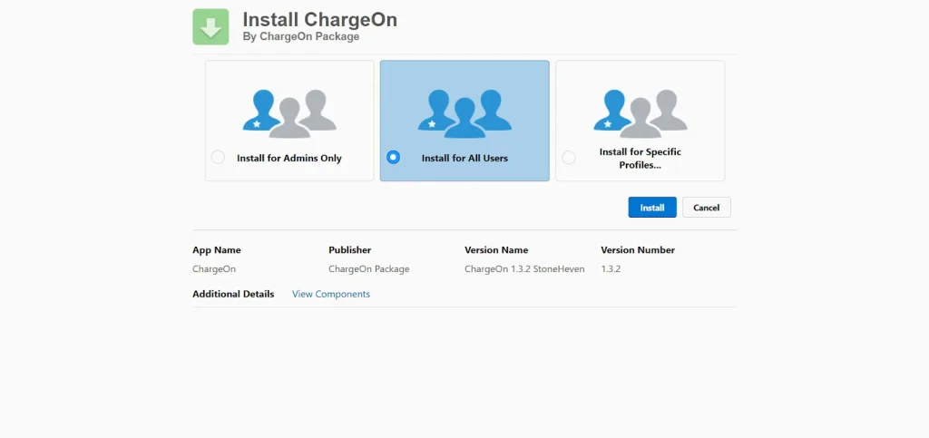Select Install for Admins Only radio button

(218, 158)
